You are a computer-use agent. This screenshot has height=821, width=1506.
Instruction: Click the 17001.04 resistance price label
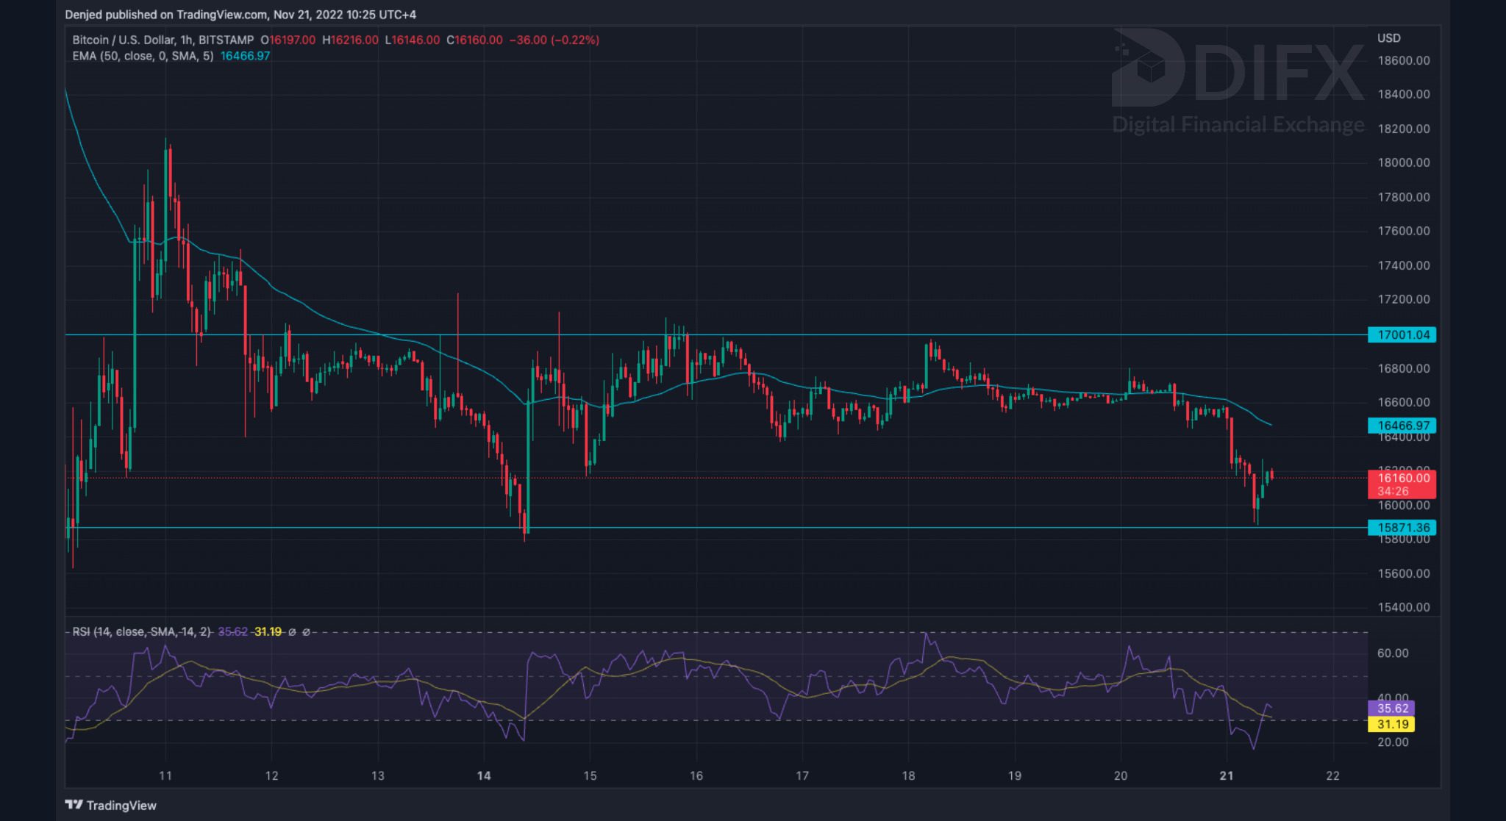coord(1402,335)
